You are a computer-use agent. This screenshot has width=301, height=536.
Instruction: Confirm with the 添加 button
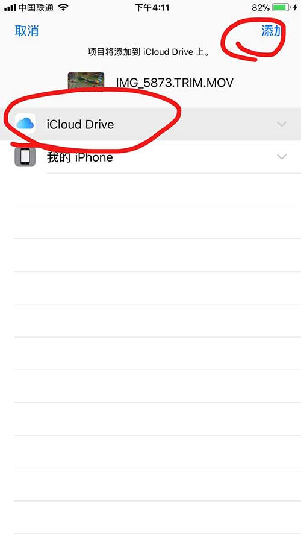click(x=272, y=31)
